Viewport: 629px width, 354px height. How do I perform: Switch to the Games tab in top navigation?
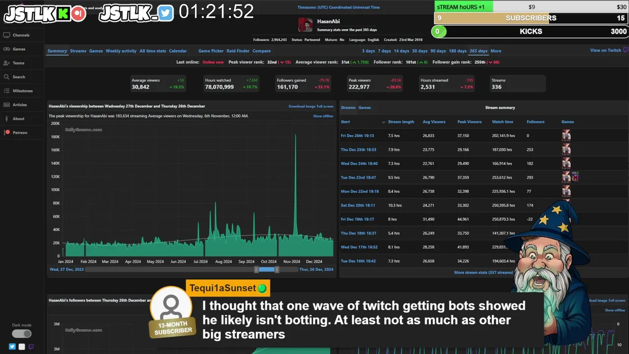pyautogui.click(x=96, y=51)
